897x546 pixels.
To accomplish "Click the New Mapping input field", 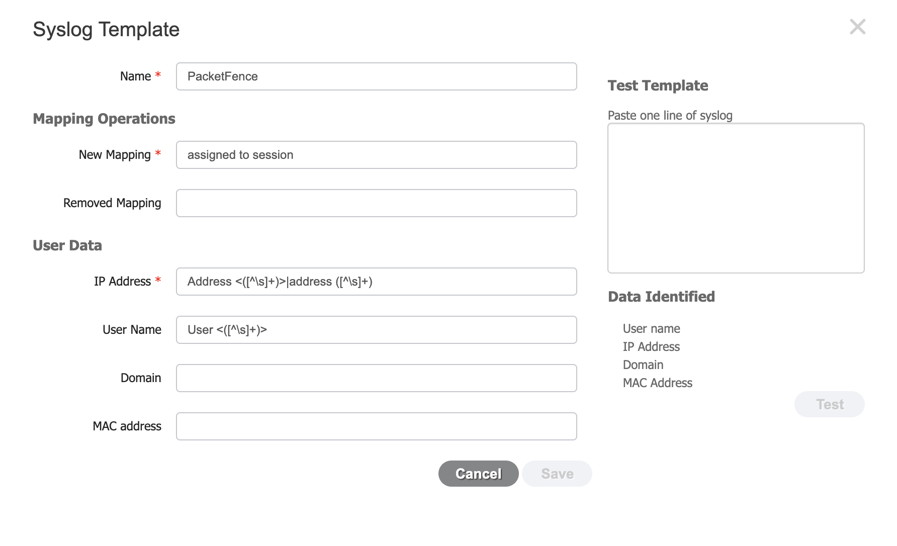I will point(376,155).
